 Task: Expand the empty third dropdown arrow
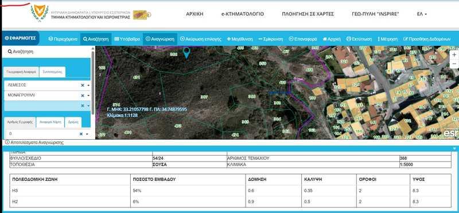pyautogui.click(x=88, y=106)
